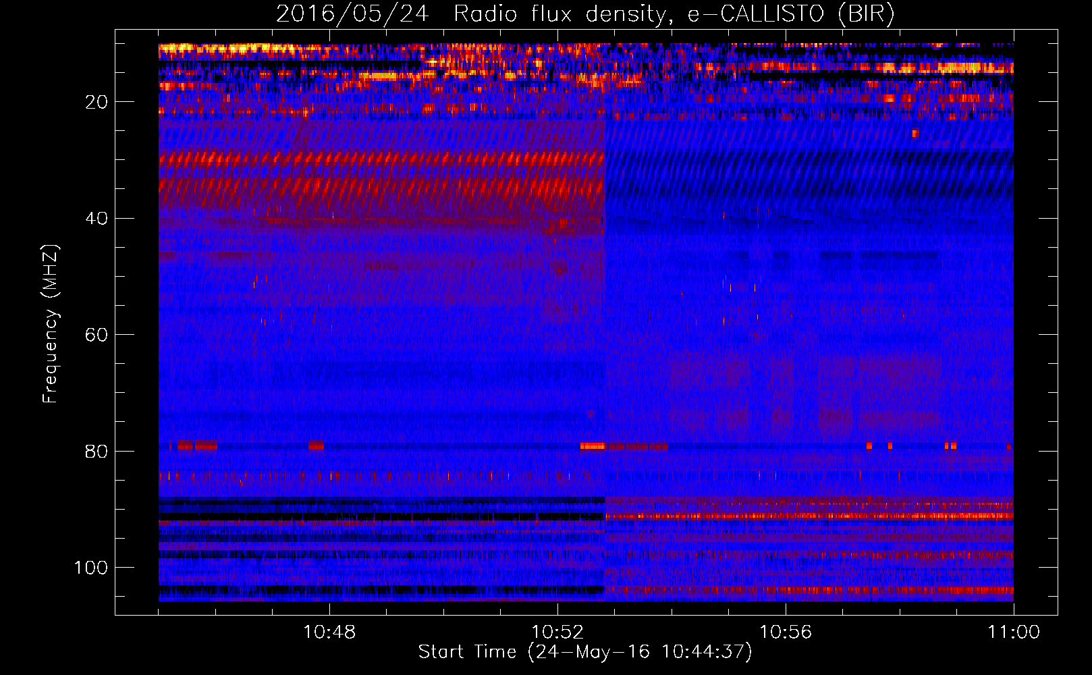Select the 10:52 time tick label
This screenshot has height=675, width=1092.
pos(557,632)
